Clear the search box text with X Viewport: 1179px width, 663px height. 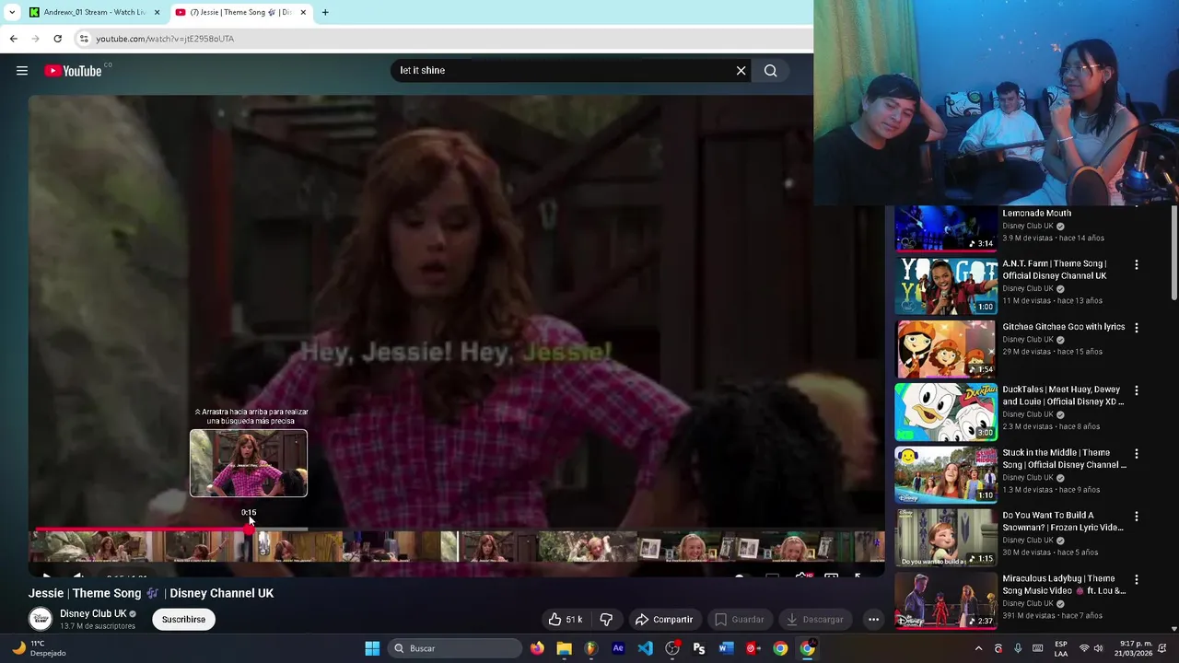click(x=741, y=71)
